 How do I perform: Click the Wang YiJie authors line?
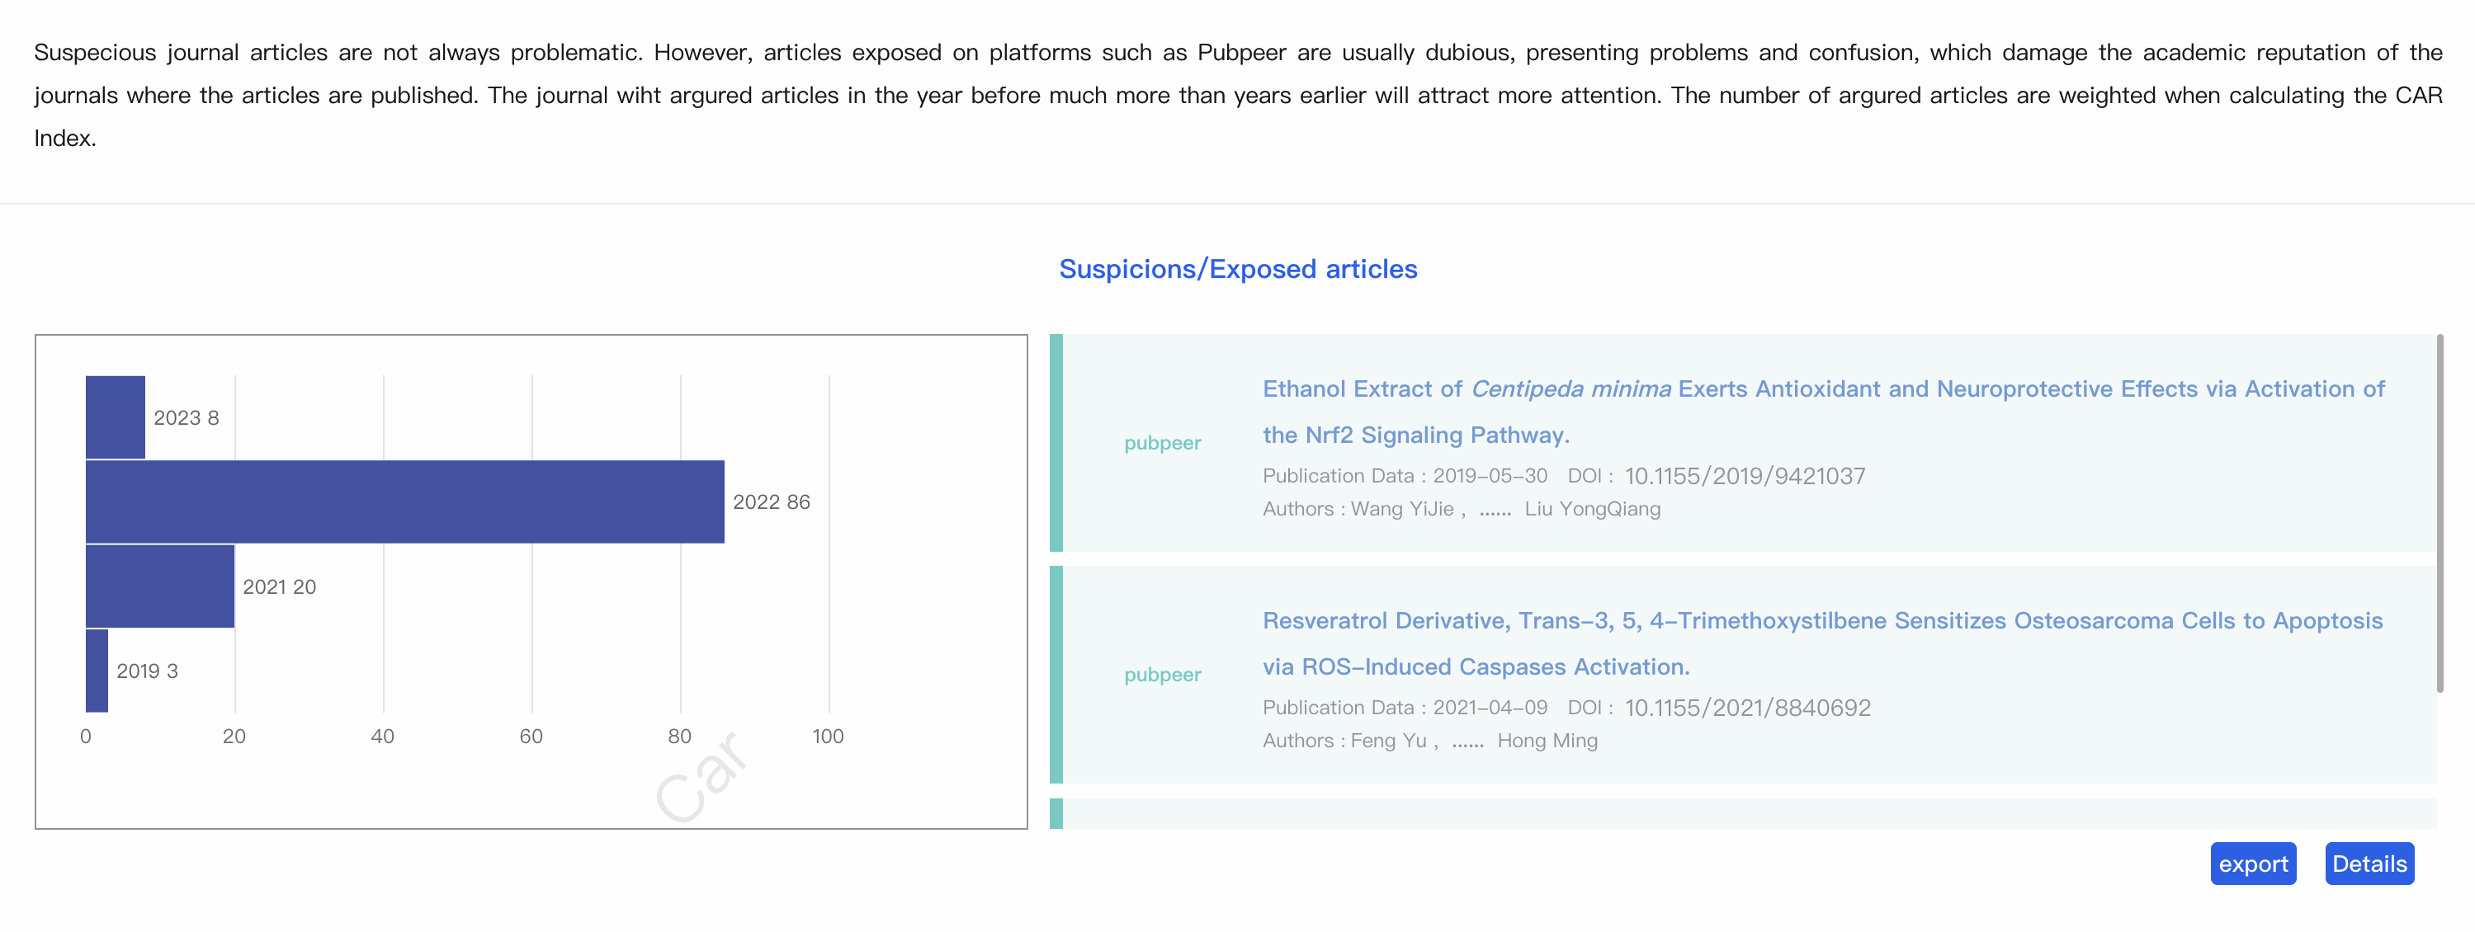click(1461, 509)
